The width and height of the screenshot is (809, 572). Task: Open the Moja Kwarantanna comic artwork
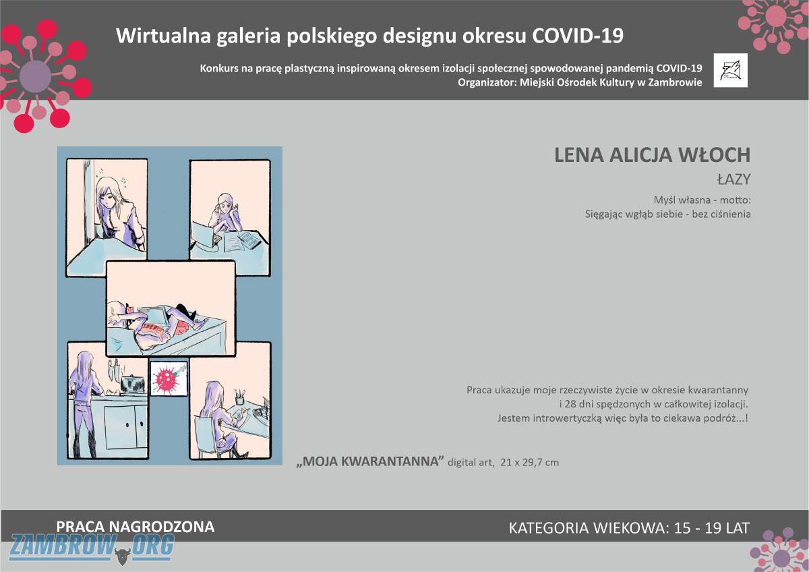pos(170,306)
